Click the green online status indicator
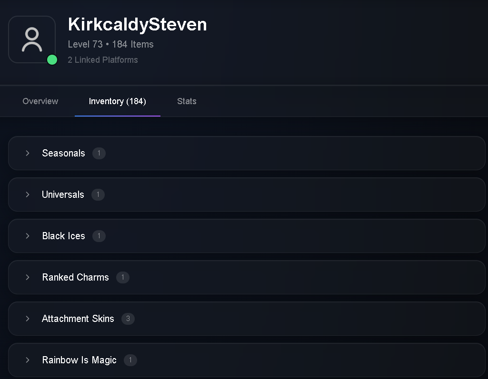 (x=52, y=60)
